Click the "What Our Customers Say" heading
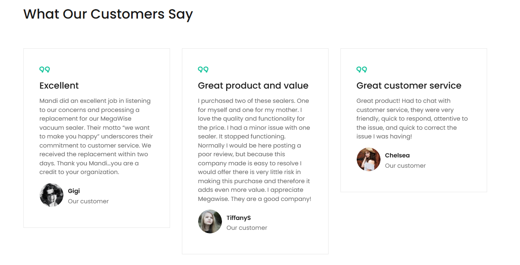 point(108,14)
